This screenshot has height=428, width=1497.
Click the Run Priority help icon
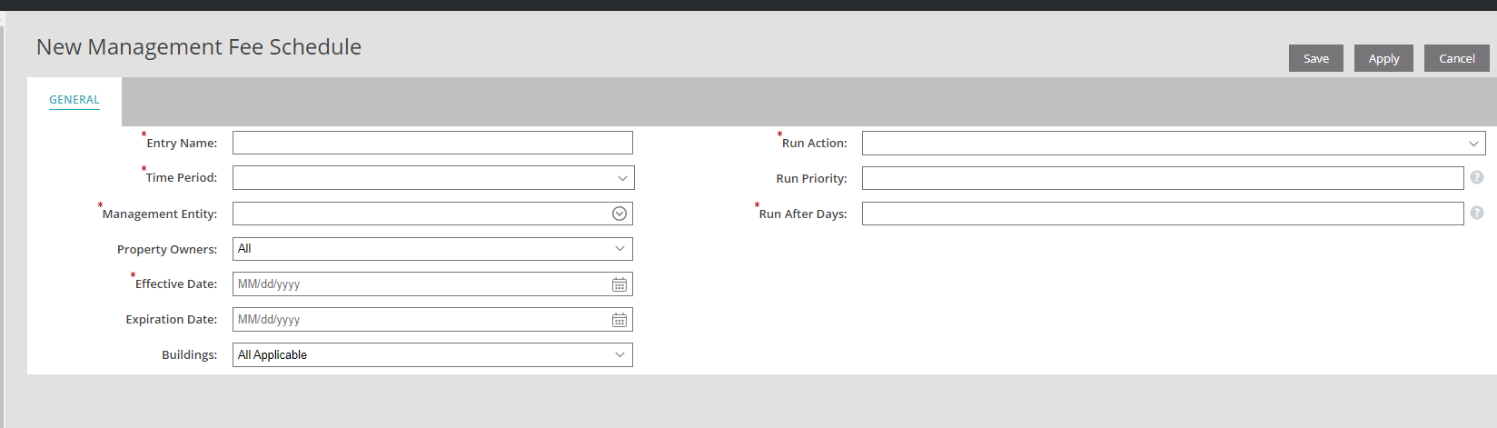point(1477,177)
